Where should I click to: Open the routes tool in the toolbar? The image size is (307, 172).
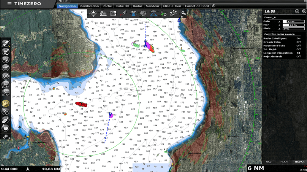tap(173, 13)
